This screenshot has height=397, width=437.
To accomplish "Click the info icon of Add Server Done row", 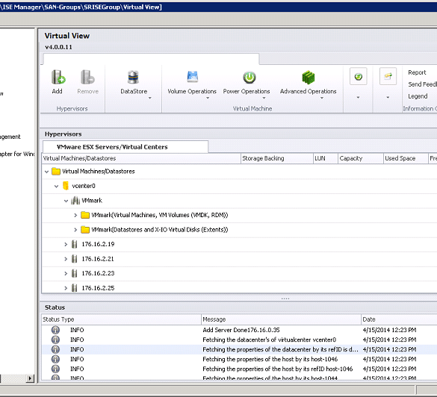I will click(55, 330).
